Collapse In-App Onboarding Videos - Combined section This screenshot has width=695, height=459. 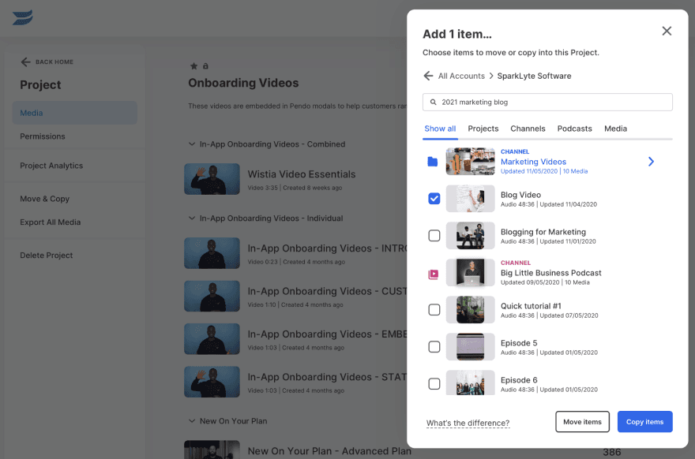tap(191, 144)
